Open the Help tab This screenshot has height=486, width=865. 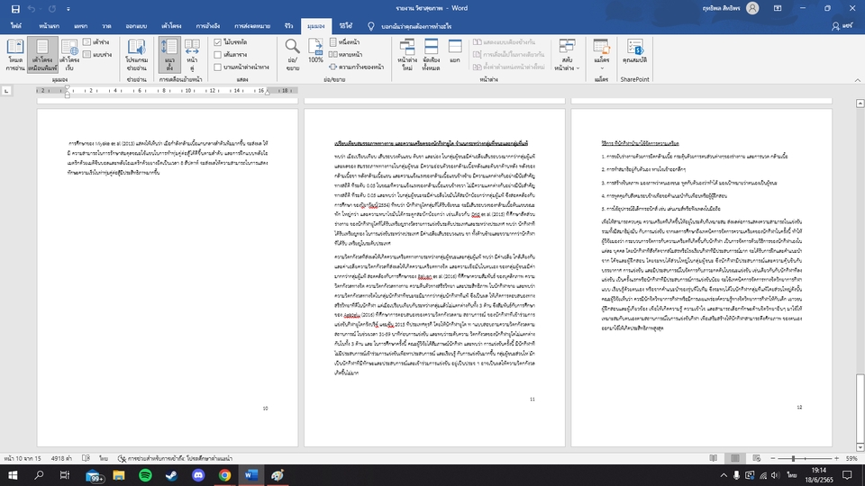tap(346, 26)
